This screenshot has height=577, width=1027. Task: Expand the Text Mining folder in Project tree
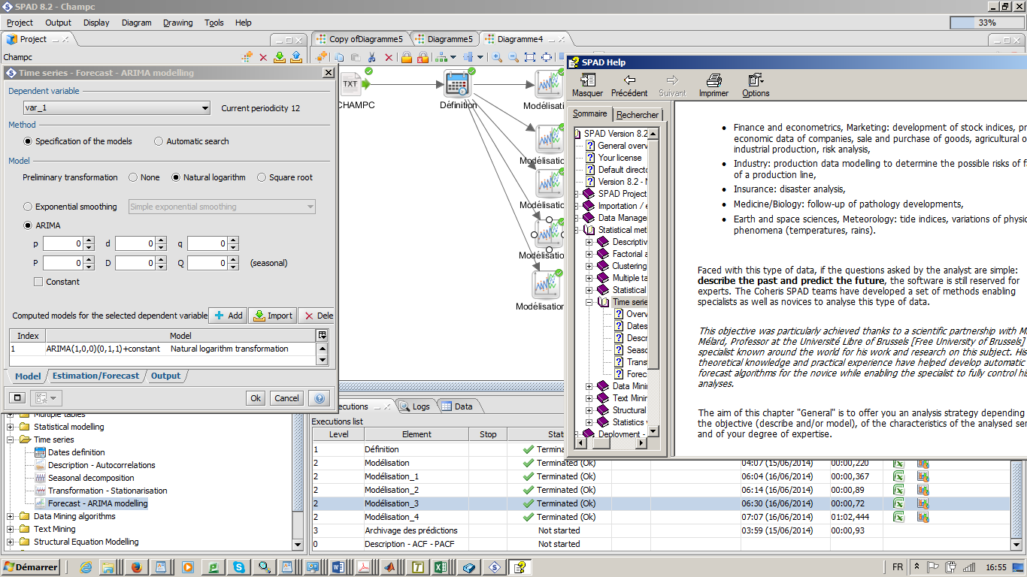tap(11, 529)
